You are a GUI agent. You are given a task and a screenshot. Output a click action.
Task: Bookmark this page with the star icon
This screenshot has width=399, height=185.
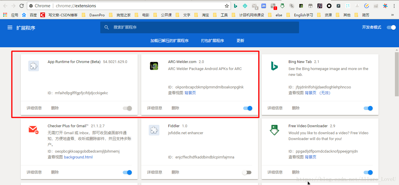pos(227,6)
